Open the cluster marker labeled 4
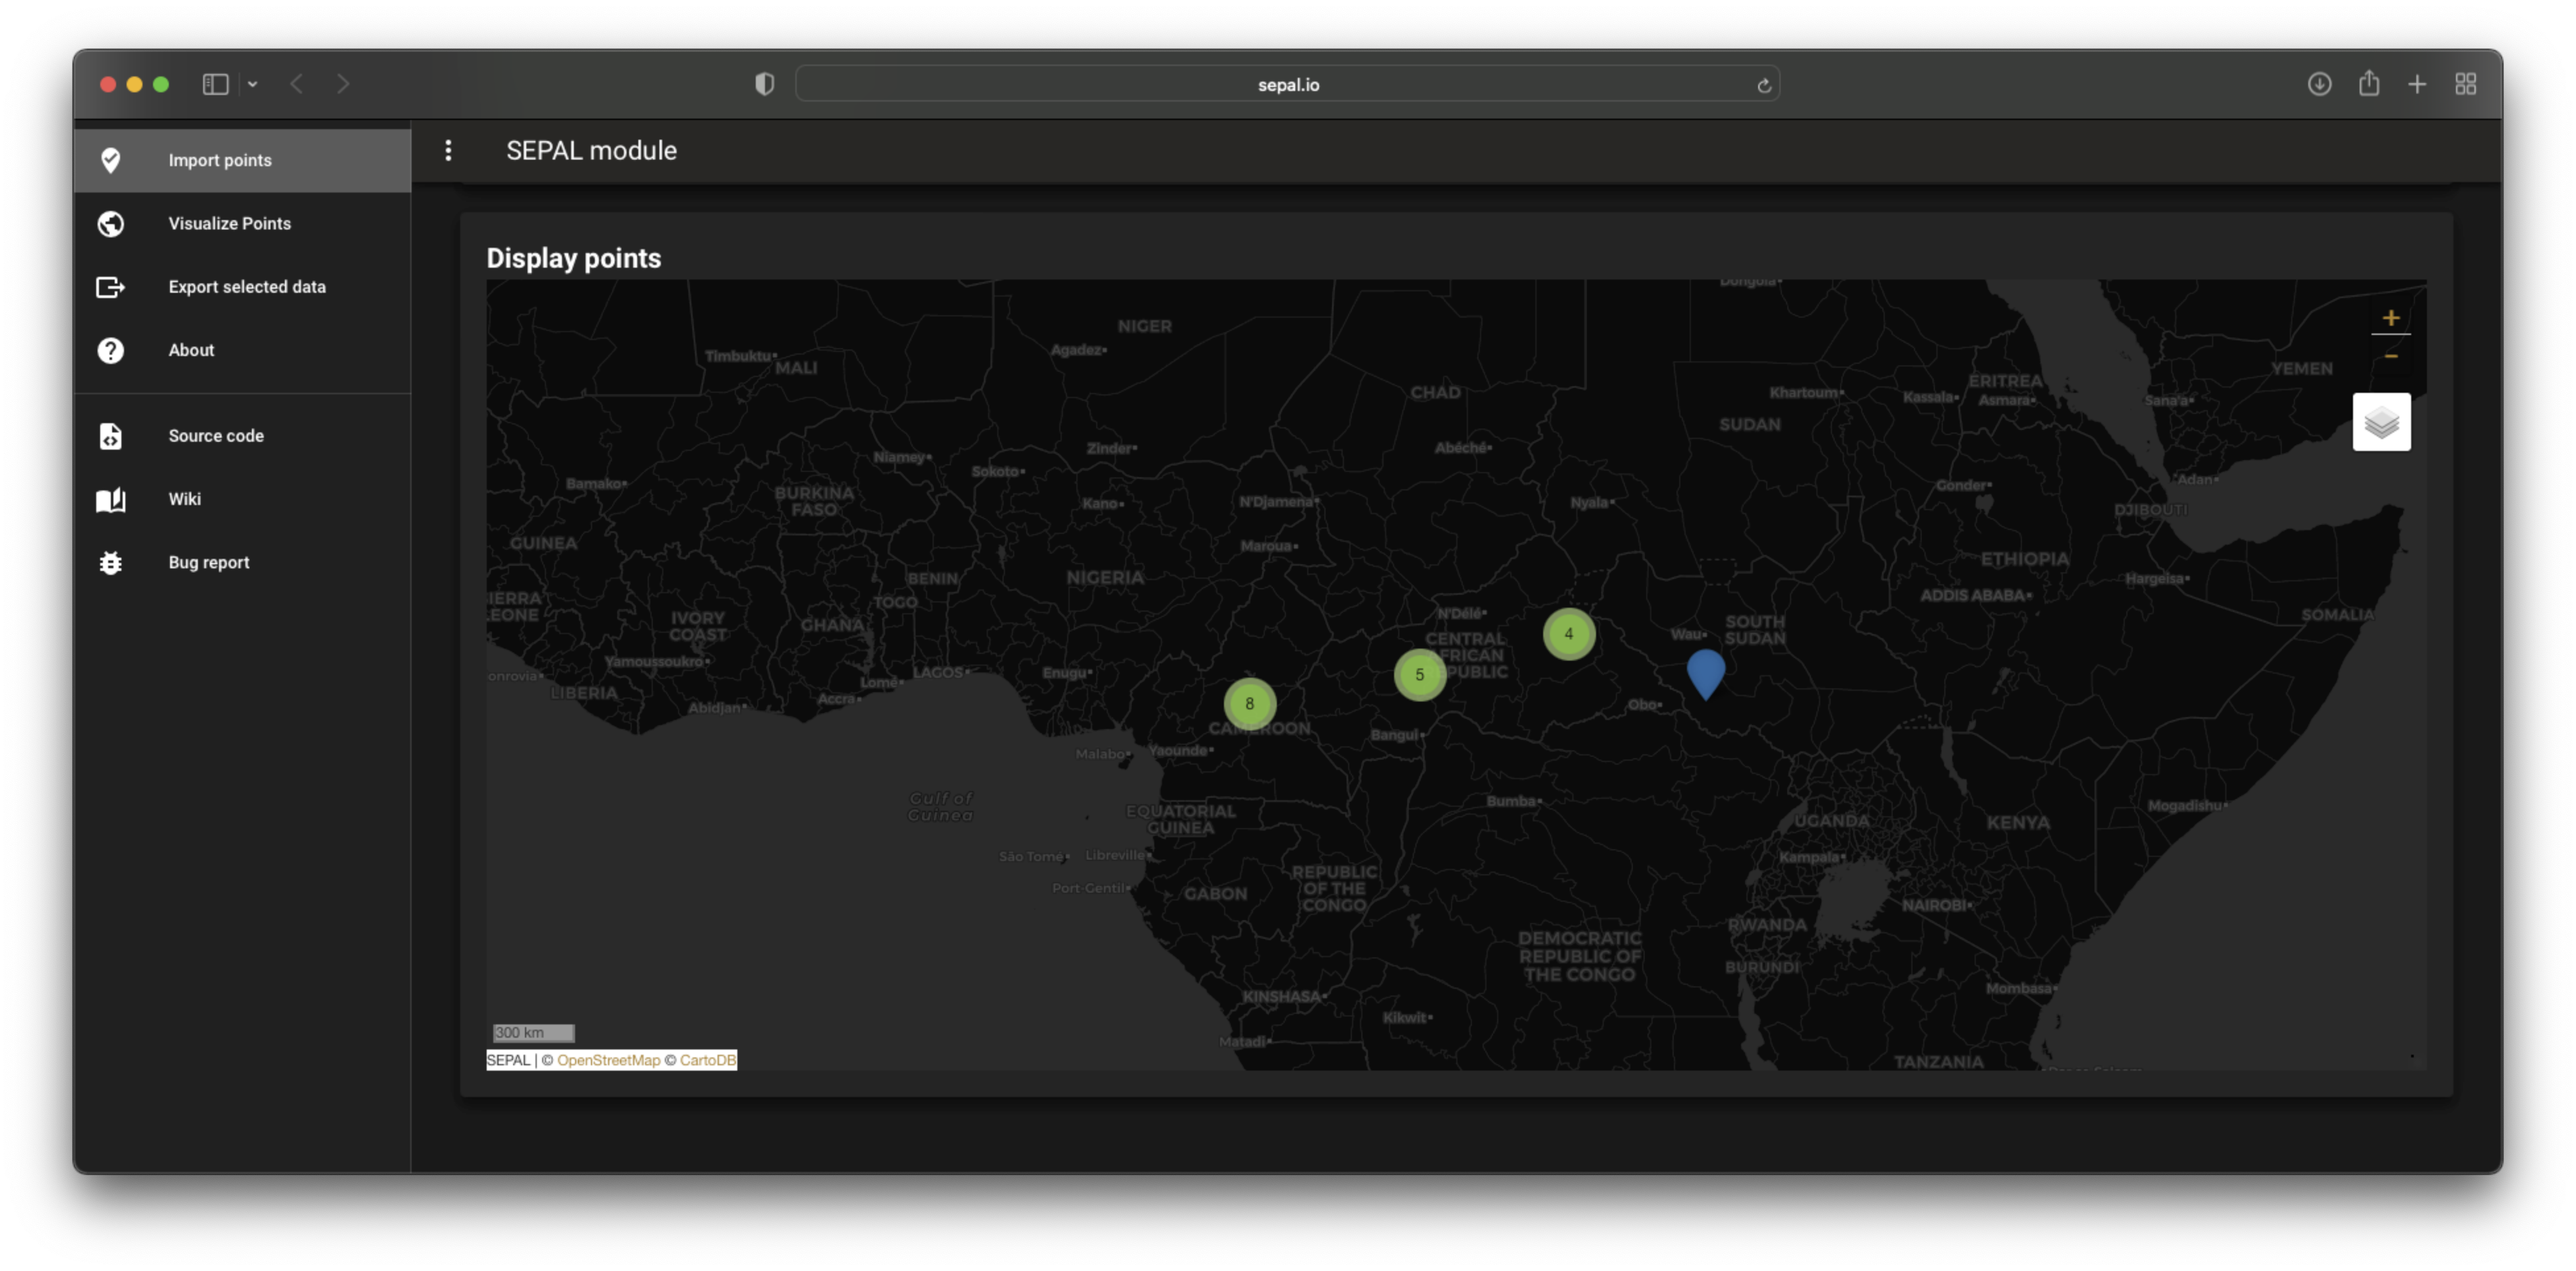The width and height of the screenshot is (2576, 1271). [x=1568, y=634]
